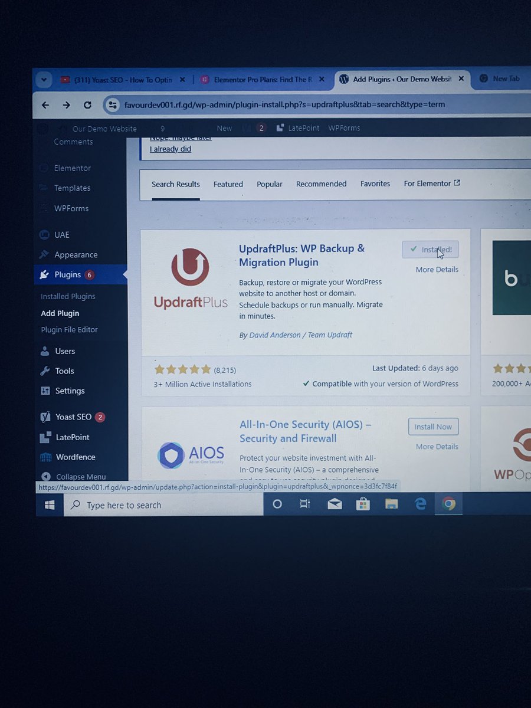531x708 pixels.
Task: Click the Users sidebar icon
Action: coord(45,351)
